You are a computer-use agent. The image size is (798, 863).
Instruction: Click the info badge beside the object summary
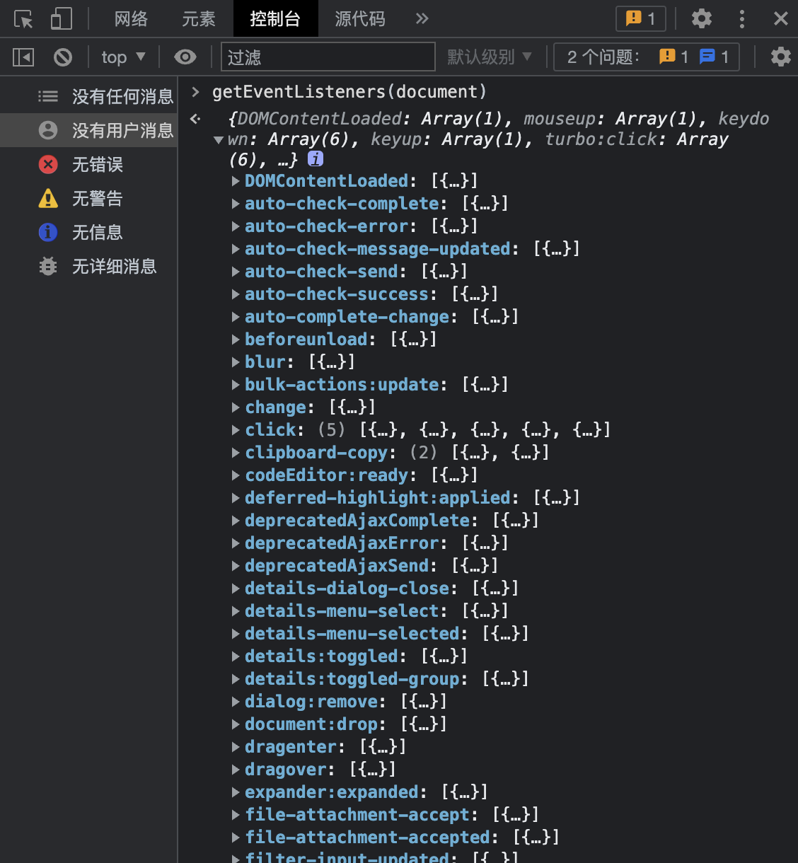[316, 159]
